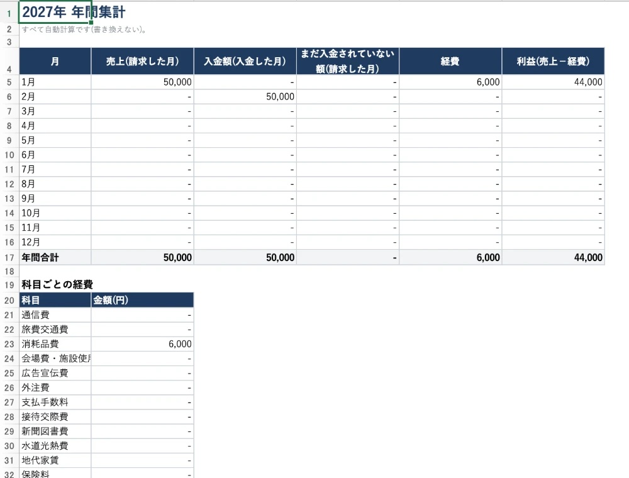Click the '科目ごとの経費' section heading
The width and height of the screenshot is (629, 478).
click(57, 285)
